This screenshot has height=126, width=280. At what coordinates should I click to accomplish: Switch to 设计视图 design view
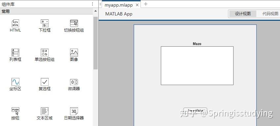243,14
